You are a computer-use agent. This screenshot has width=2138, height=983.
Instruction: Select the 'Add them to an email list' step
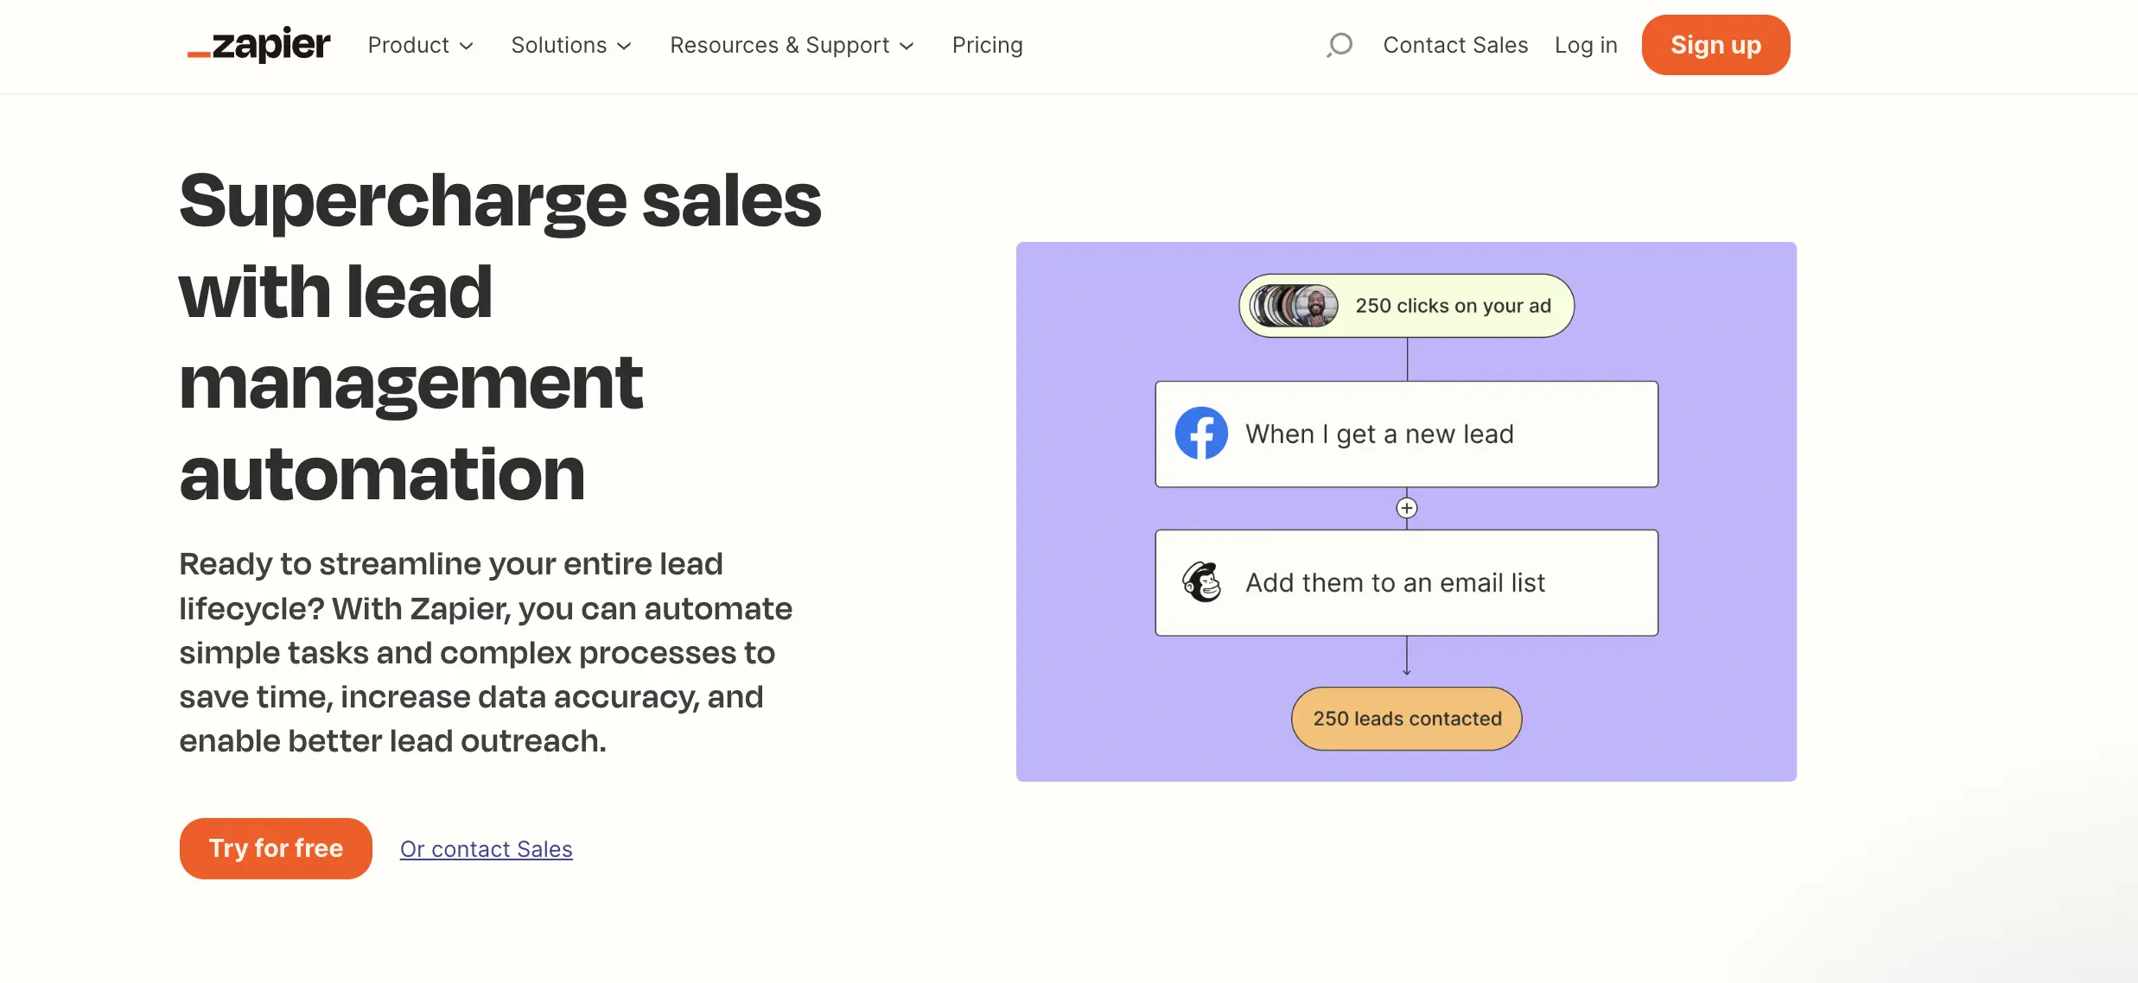coord(1406,582)
